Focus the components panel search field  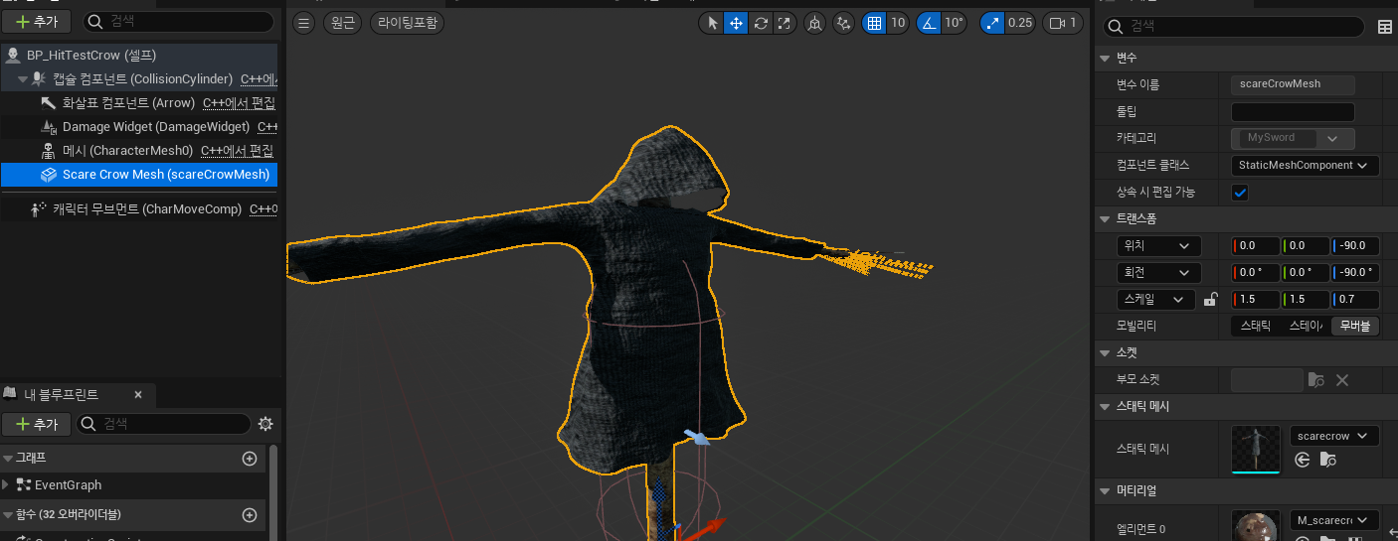[177, 22]
